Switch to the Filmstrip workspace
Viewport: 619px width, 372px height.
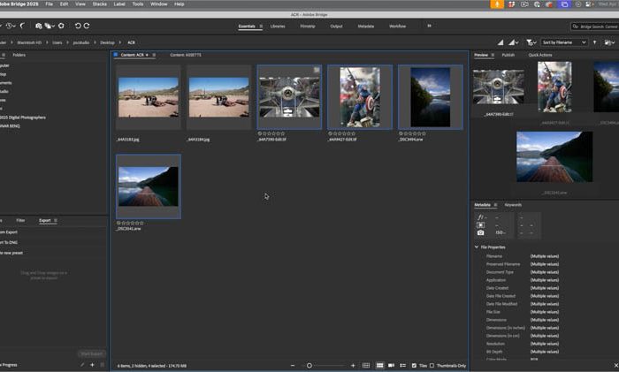(x=308, y=26)
